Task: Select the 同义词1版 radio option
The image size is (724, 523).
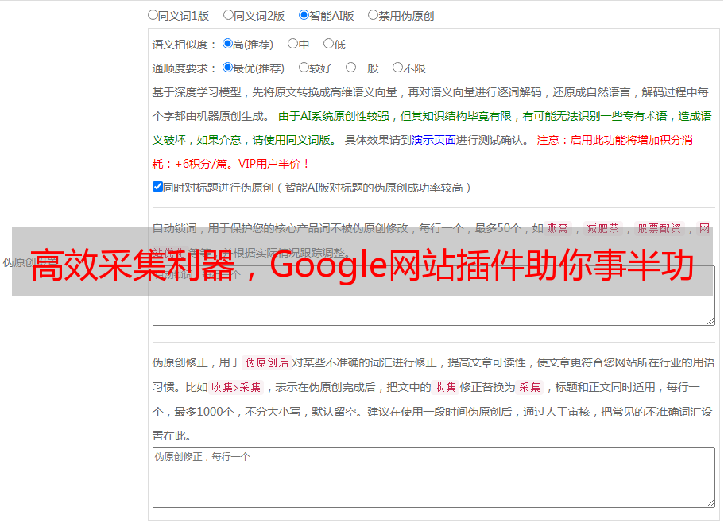Action: coord(153,15)
